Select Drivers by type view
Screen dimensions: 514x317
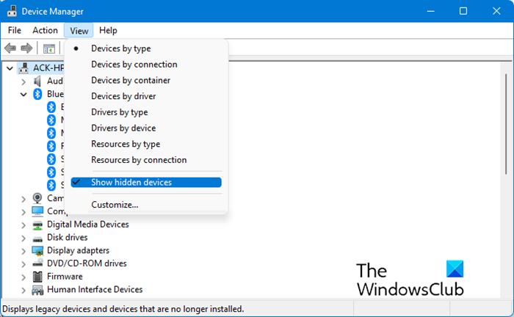(119, 112)
